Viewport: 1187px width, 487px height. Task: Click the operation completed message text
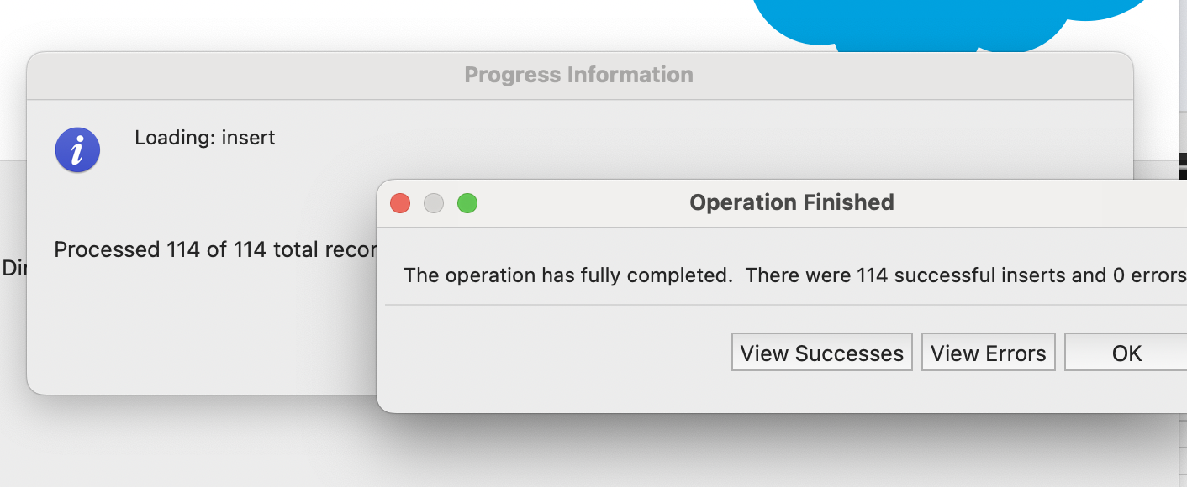pos(794,275)
